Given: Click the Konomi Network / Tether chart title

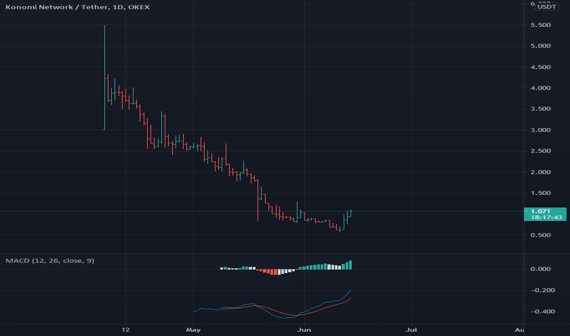Looking at the screenshot, I should (x=78, y=7).
